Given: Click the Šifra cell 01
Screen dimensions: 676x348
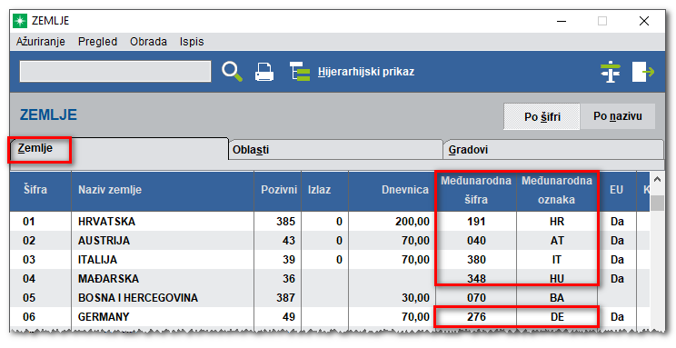Looking at the screenshot, I should (29, 222).
